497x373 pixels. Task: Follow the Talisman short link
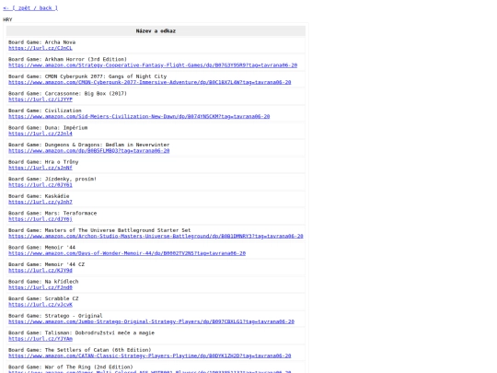(40, 339)
